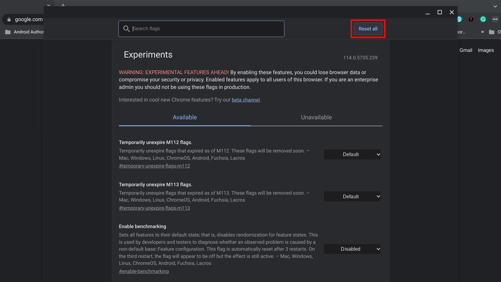
Task: Maximize the Experiments window
Action: click(x=440, y=12)
